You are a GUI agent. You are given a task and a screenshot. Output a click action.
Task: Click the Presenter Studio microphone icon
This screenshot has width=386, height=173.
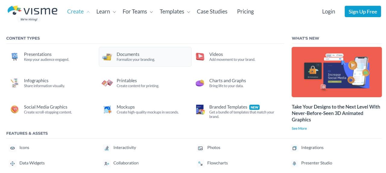(x=294, y=163)
